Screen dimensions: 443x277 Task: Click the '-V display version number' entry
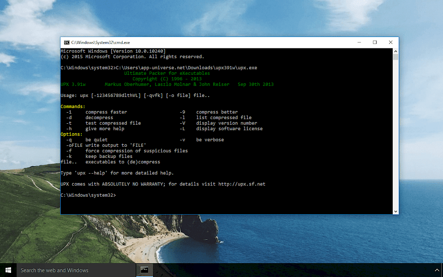218,123
